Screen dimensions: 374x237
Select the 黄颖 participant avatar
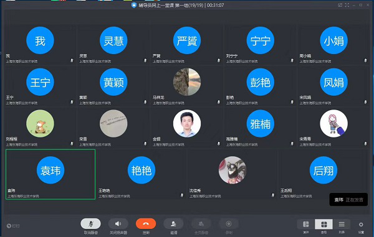113,82
